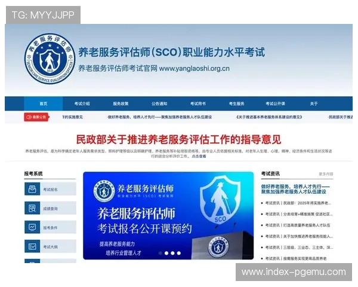Click the 考试大纲 checklist icon
This screenshot has height=287, width=358.
[32, 246]
